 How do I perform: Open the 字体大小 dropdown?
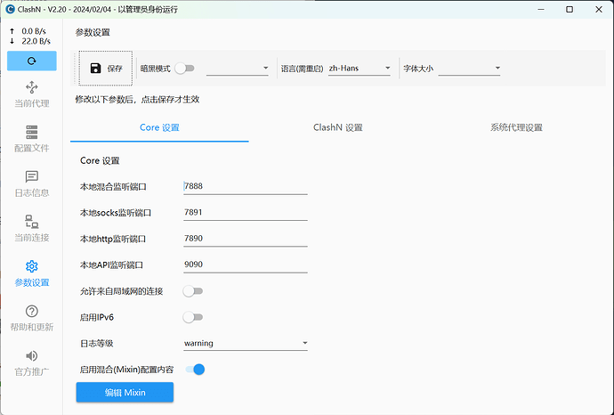tap(469, 69)
